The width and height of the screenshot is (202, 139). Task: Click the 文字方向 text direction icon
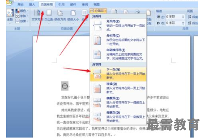coord(37,13)
